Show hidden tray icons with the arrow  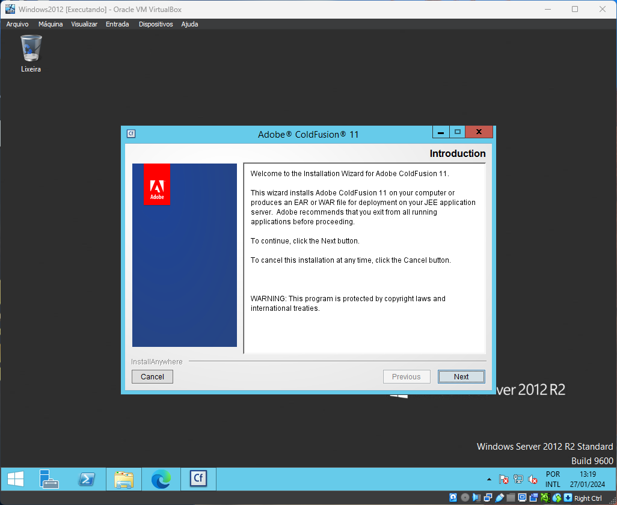[489, 479]
